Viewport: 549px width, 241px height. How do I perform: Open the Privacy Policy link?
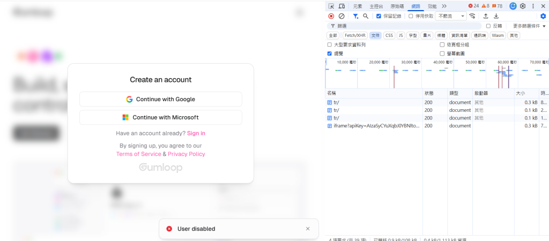[186, 154]
